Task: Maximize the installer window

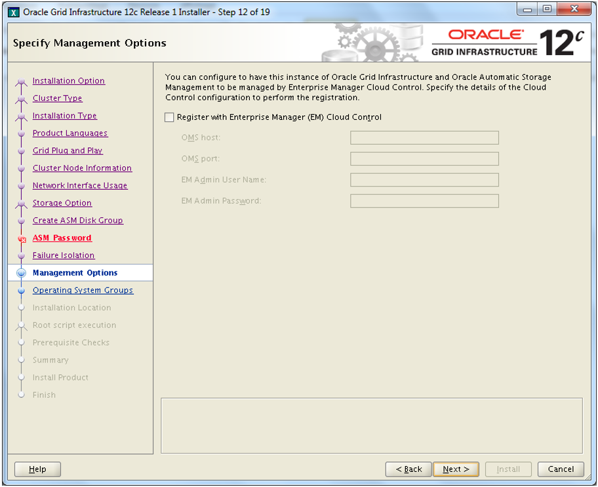Action: click(x=548, y=9)
